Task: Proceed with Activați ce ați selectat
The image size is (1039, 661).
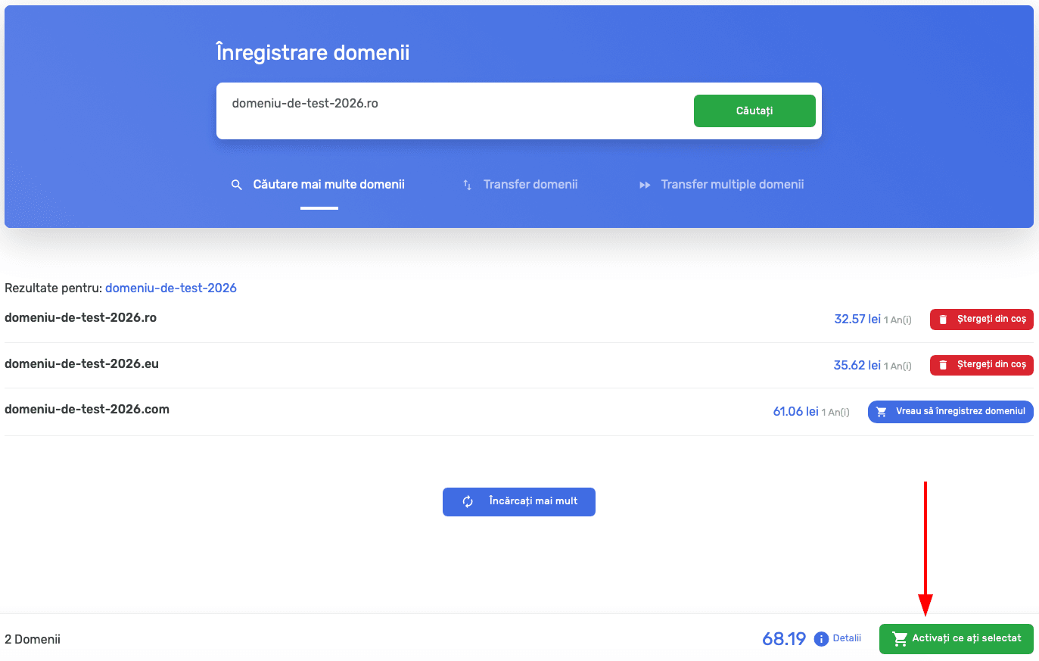Action: (x=966, y=639)
